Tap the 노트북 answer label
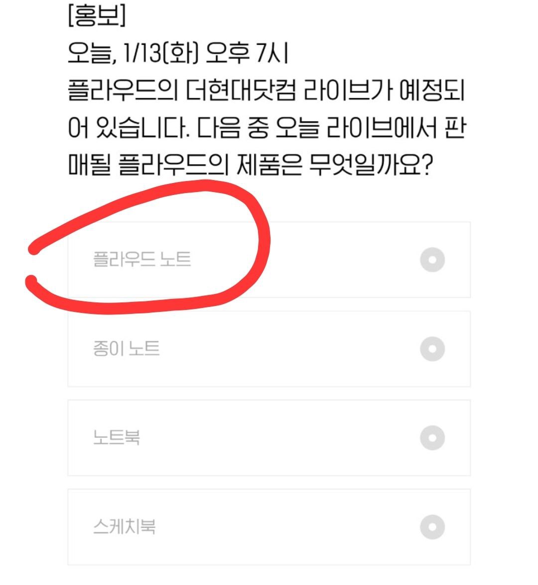This screenshot has height=585, width=538. pyautogui.click(x=116, y=437)
